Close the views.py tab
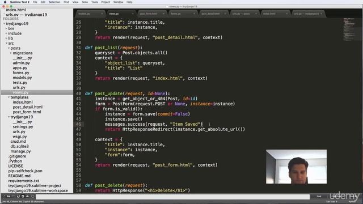This screenshot has width=363, height=204. [x=133, y=14]
